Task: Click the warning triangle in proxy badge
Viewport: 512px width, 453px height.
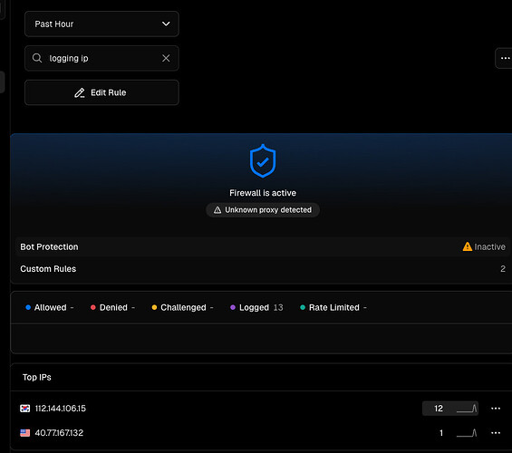Action: pos(217,210)
